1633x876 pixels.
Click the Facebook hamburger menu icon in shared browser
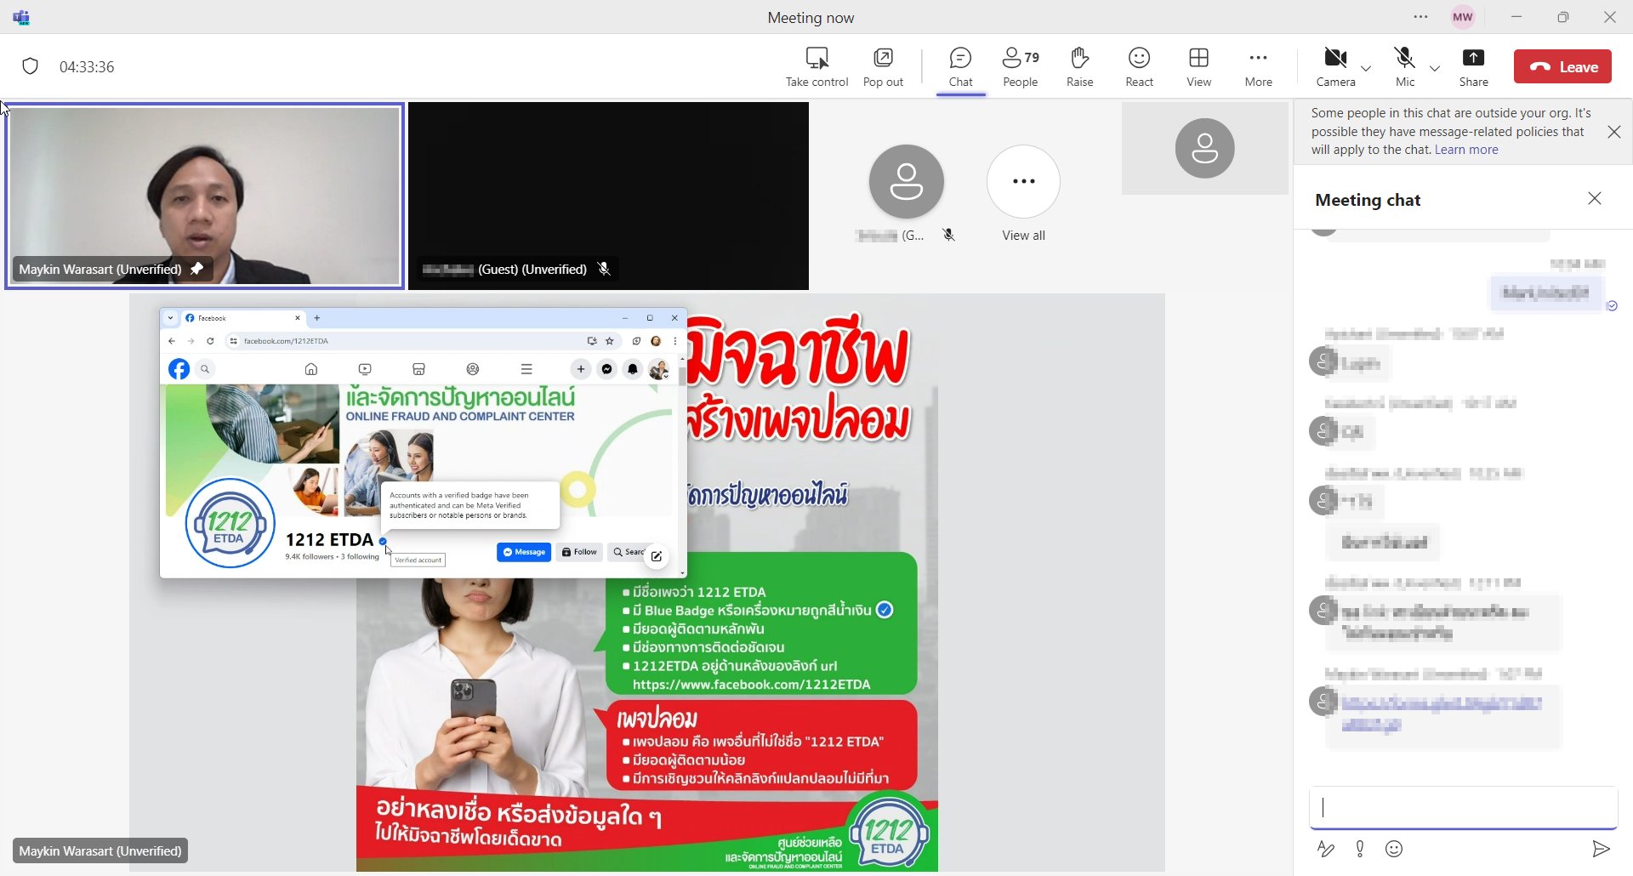tap(526, 369)
